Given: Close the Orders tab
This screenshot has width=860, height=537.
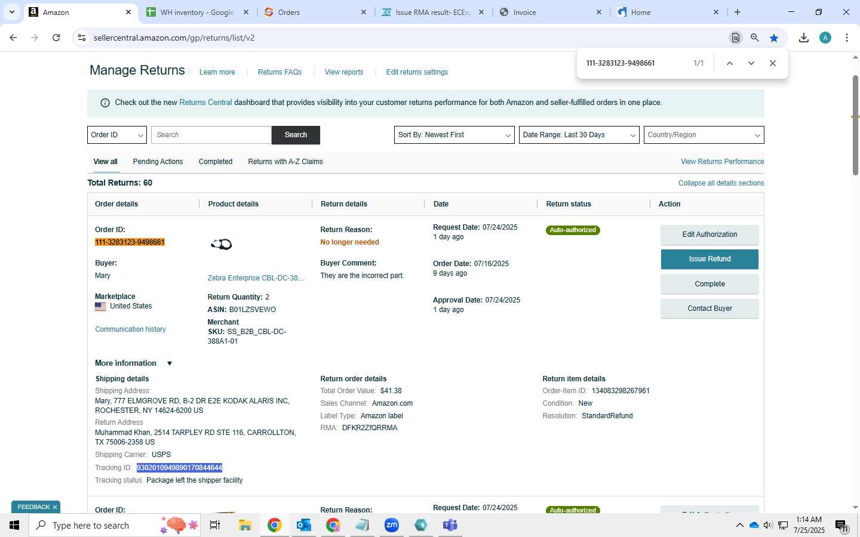Looking at the screenshot, I should [x=364, y=12].
